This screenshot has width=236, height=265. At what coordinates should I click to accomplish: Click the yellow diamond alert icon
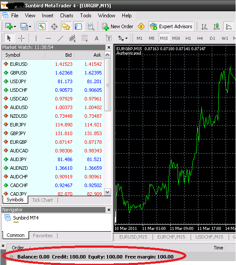141,26
